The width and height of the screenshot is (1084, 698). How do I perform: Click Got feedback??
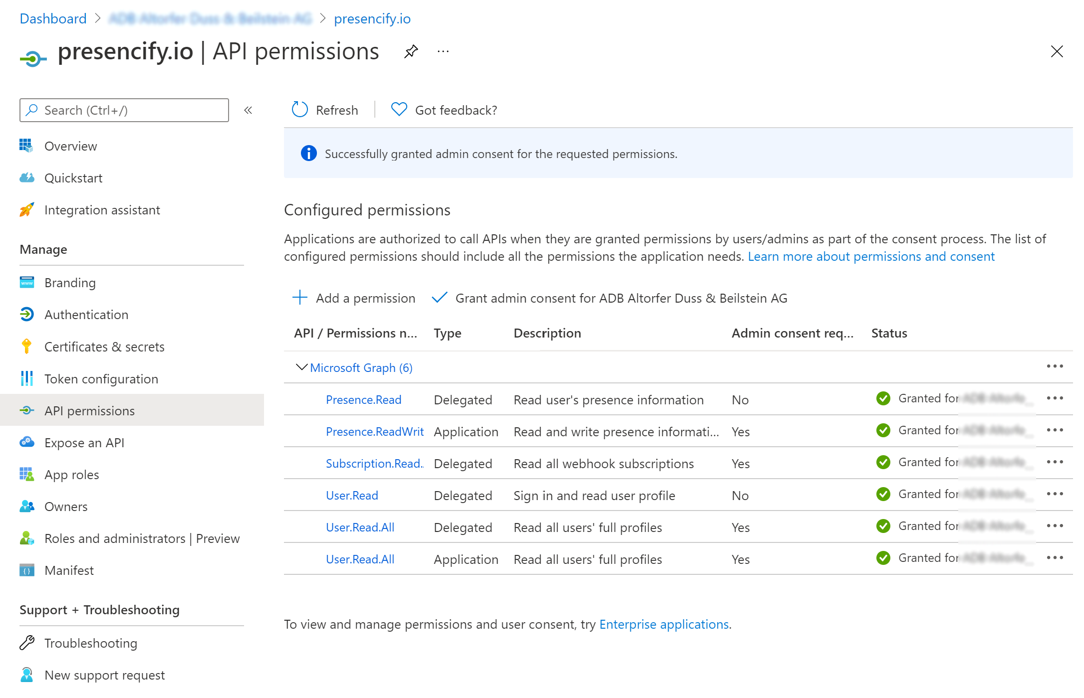point(444,110)
